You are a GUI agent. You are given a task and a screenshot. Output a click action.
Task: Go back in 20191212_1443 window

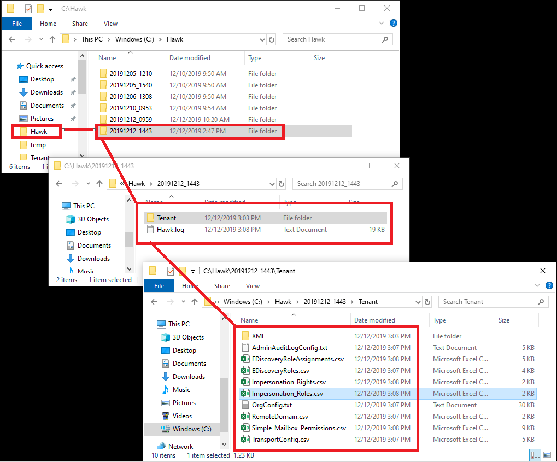tap(59, 184)
